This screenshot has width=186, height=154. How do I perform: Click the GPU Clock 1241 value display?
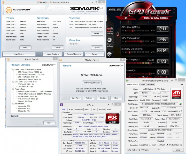click(162, 29)
